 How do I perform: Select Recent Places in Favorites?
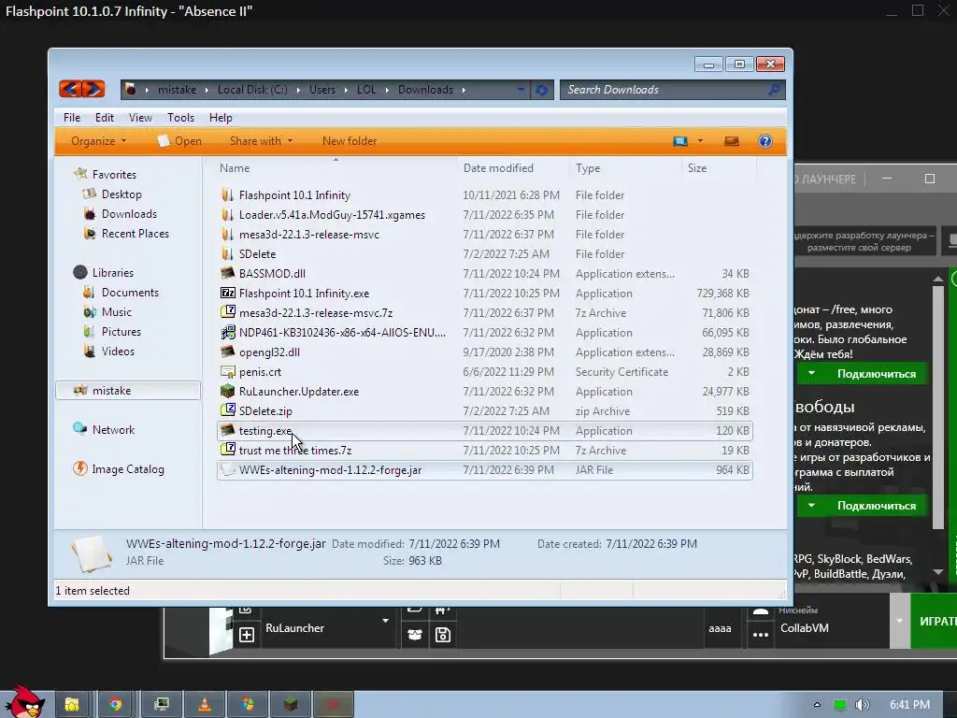(x=136, y=233)
